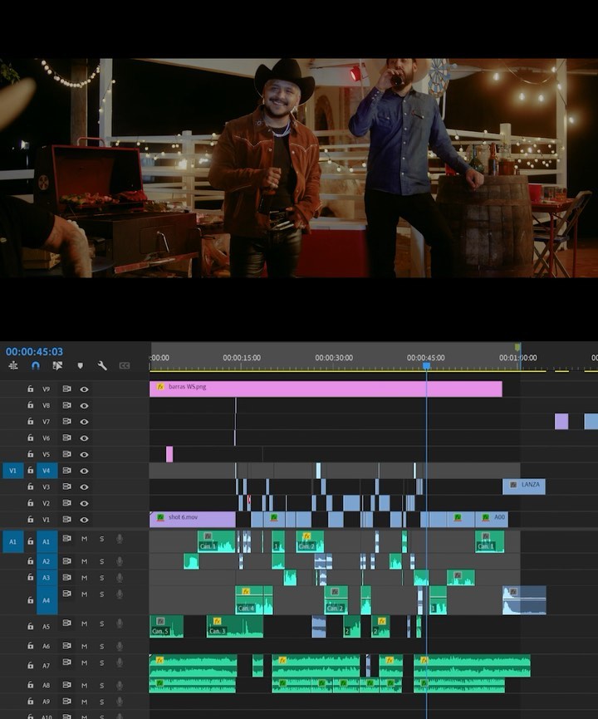Hide track V9 with eye icon

pyautogui.click(x=84, y=389)
